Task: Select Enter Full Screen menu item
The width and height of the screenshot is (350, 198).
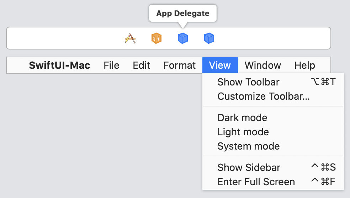Action: pyautogui.click(x=256, y=182)
